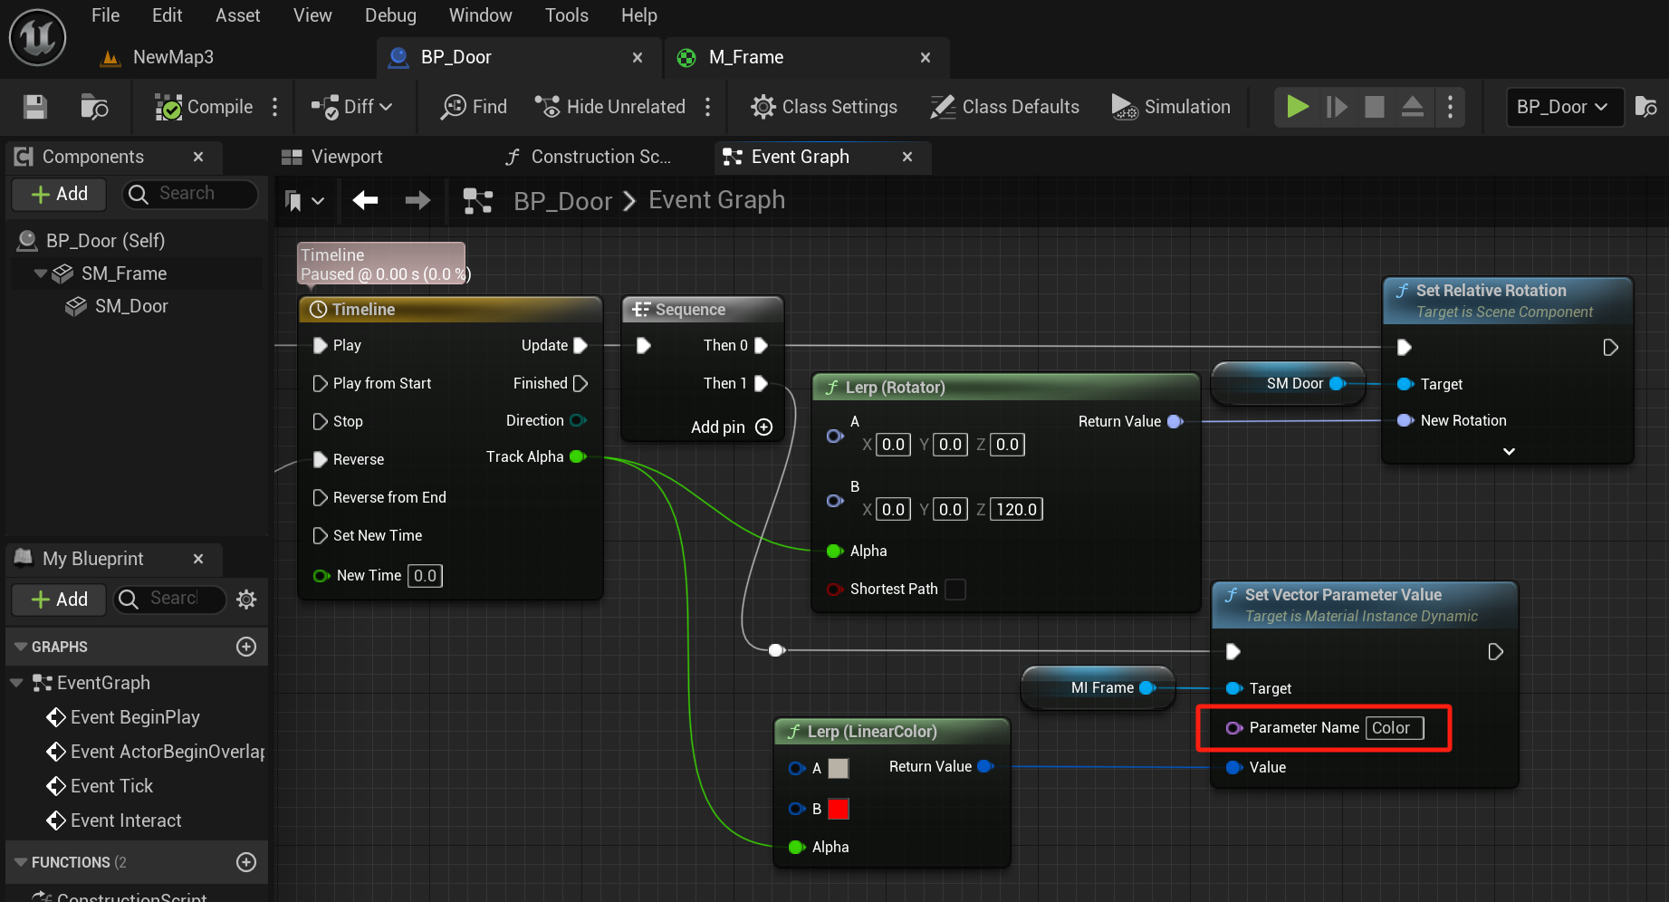Open Class Settings
This screenshot has width=1669, height=902.
coord(824,107)
